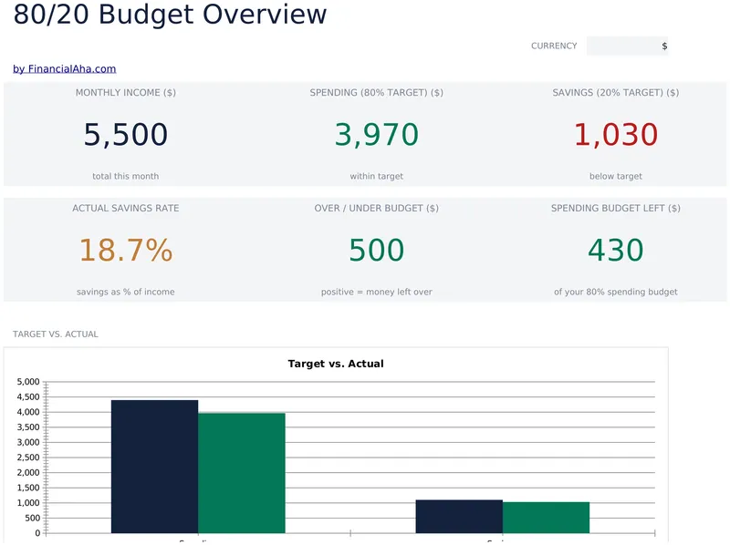
Task: Click the currency input field showing $
Action: [x=627, y=46]
